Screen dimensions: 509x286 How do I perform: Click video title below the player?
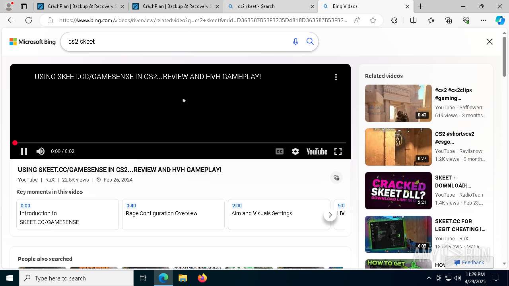(120, 170)
